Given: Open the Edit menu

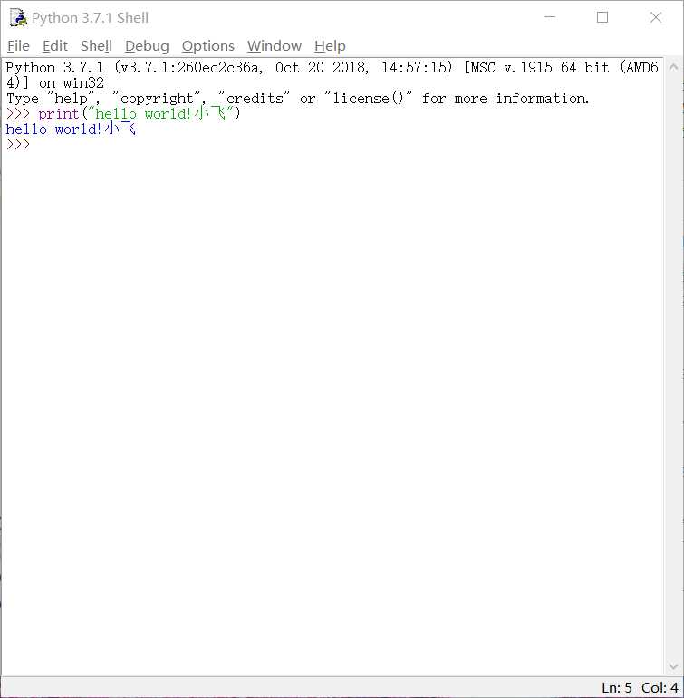Looking at the screenshot, I should pos(54,46).
